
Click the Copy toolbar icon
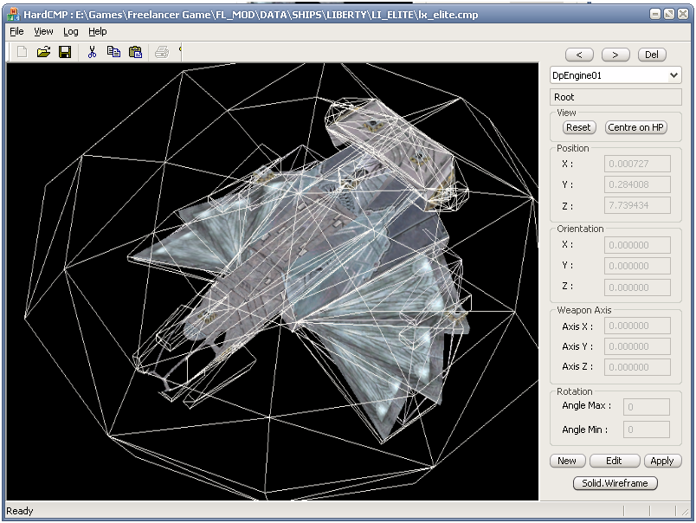tap(113, 52)
